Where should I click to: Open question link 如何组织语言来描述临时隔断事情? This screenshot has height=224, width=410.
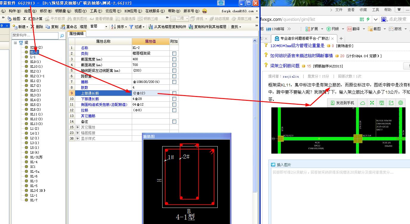coord(301,56)
